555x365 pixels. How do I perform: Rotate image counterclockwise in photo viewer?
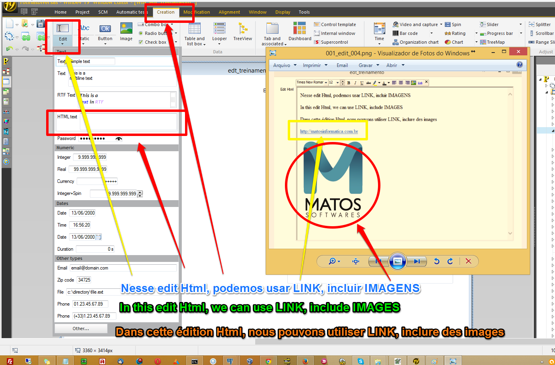437,261
